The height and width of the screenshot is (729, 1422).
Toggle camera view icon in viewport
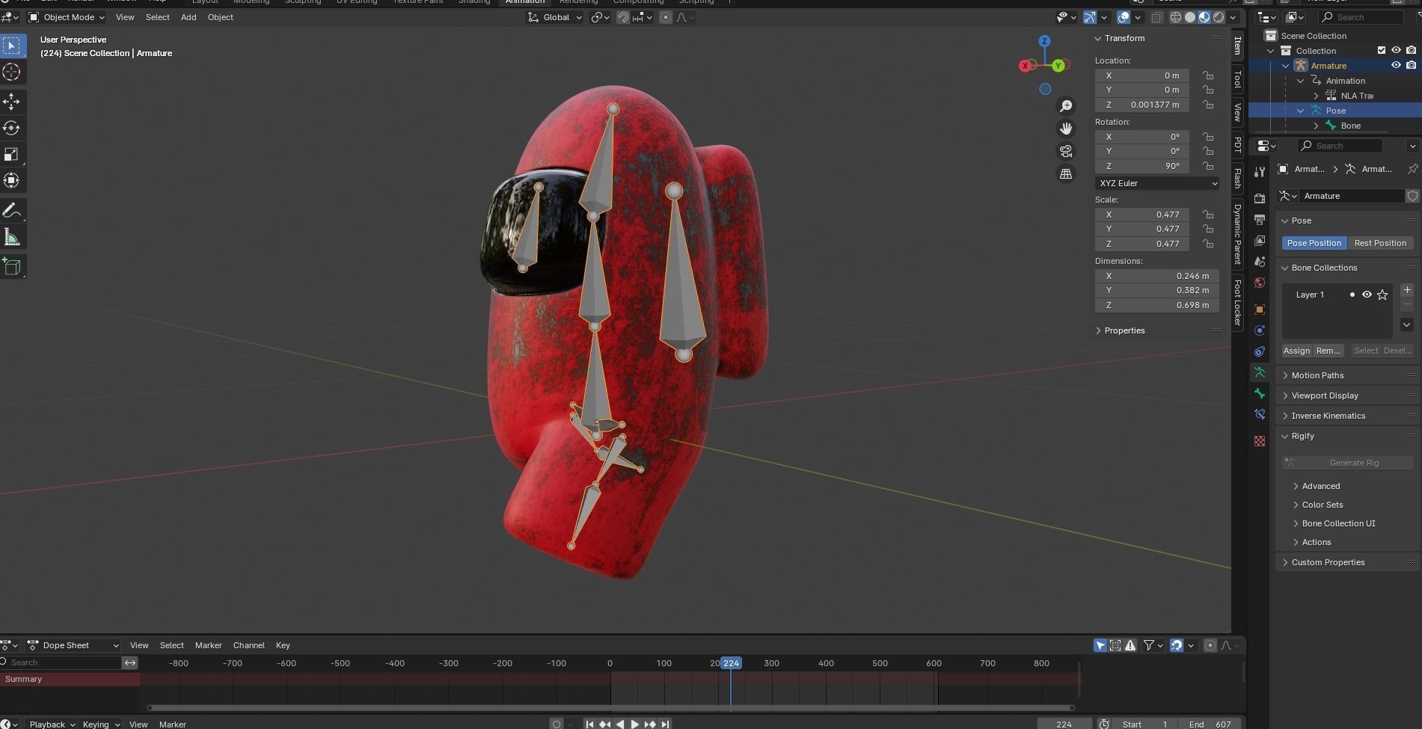click(1066, 151)
